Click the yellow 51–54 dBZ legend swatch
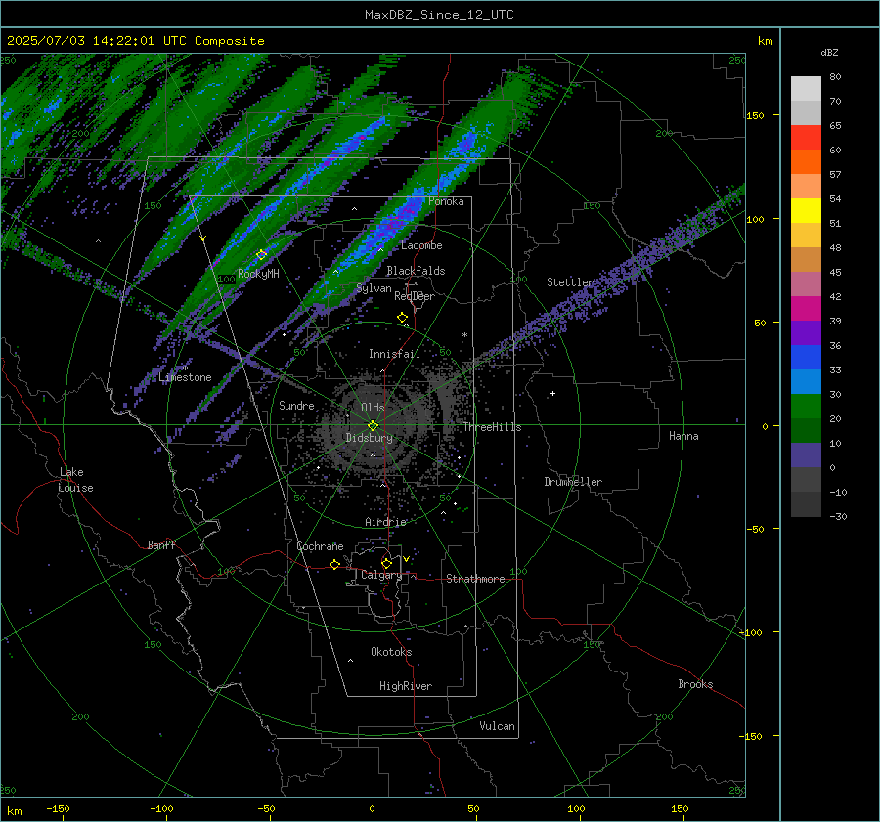Viewport: 880px width, 822px height. [806, 211]
